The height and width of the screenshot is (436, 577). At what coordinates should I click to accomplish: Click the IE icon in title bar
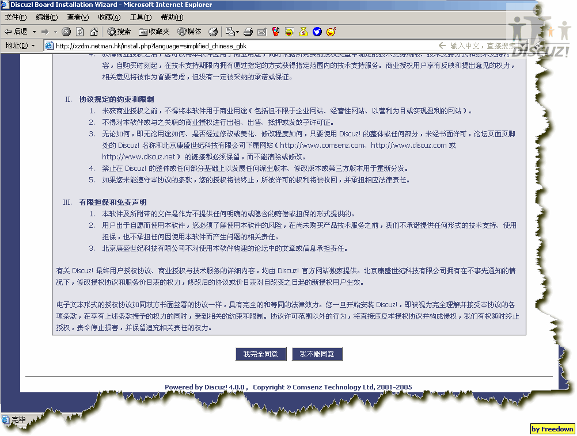pyautogui.click(x=5, y=5)
